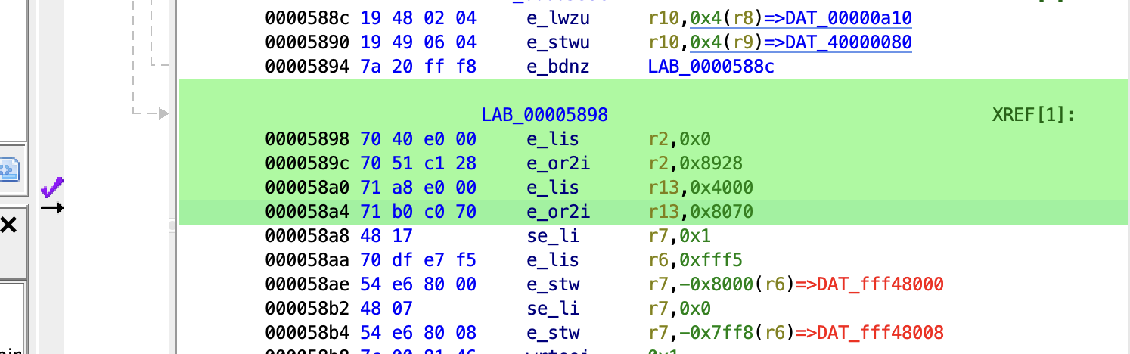This screenshot has height=354, width=1130.
Task: Click the bytes 71 a8 e0 00
Action: coord(418,188)
